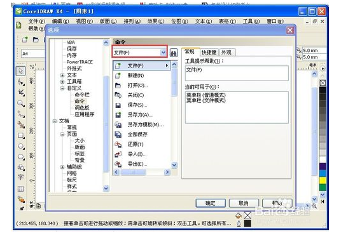Collapse the 页面 tree node
The width and height of the screenshot is (348, 238).
point(62,134)
